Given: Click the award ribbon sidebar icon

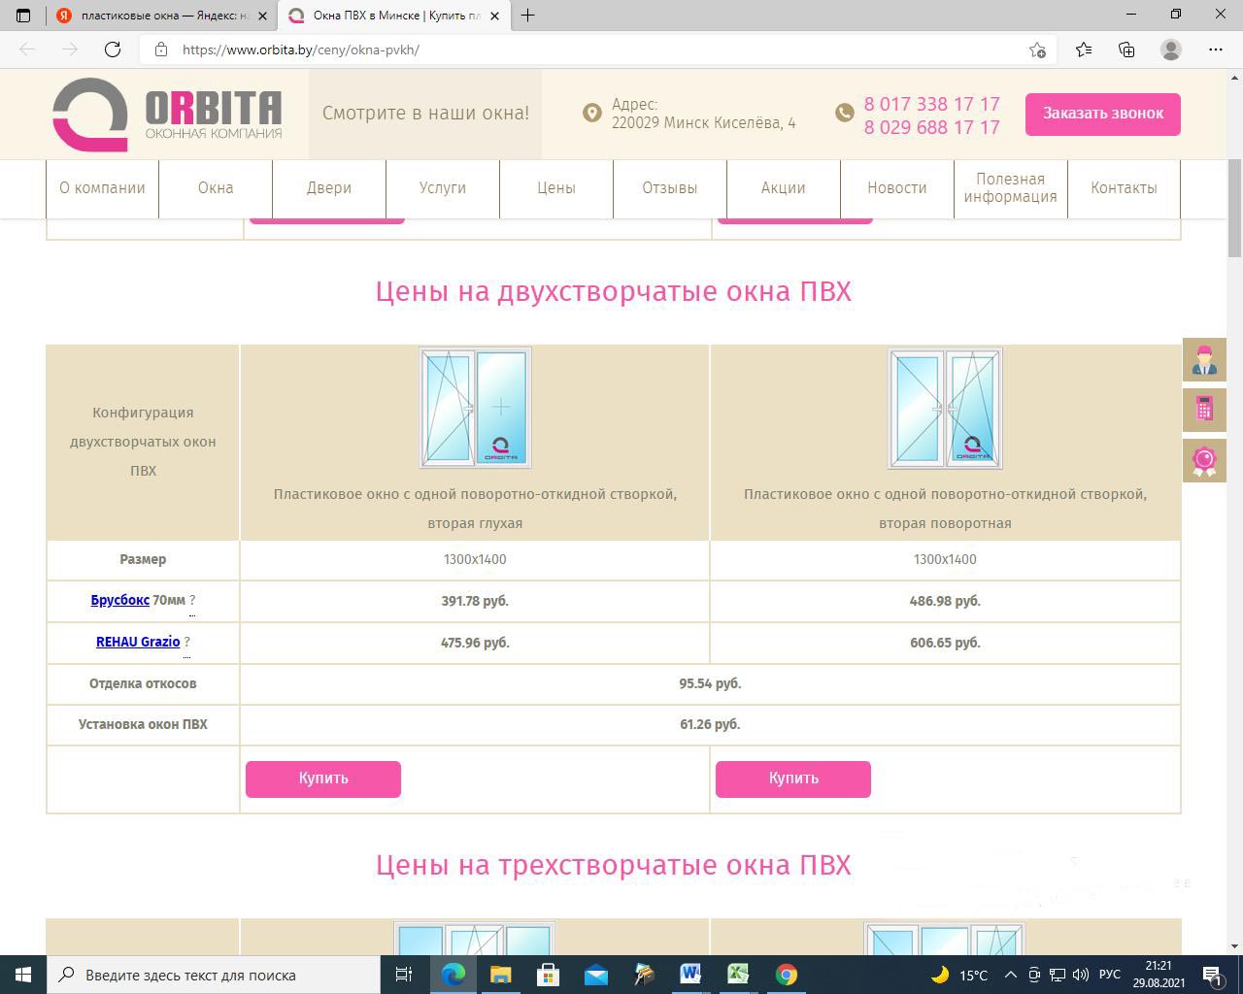Looking at the screenshot, I should click(1204, 460).
